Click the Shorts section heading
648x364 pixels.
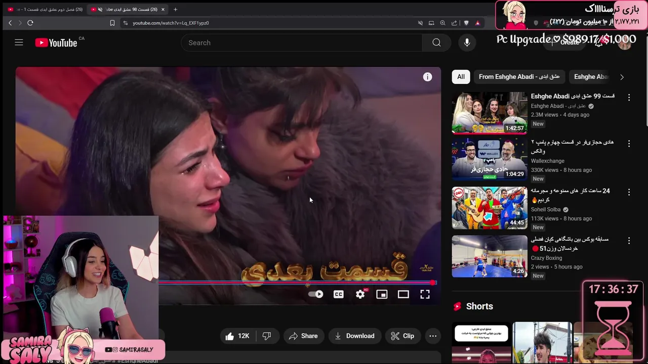[x=479, y=306]
